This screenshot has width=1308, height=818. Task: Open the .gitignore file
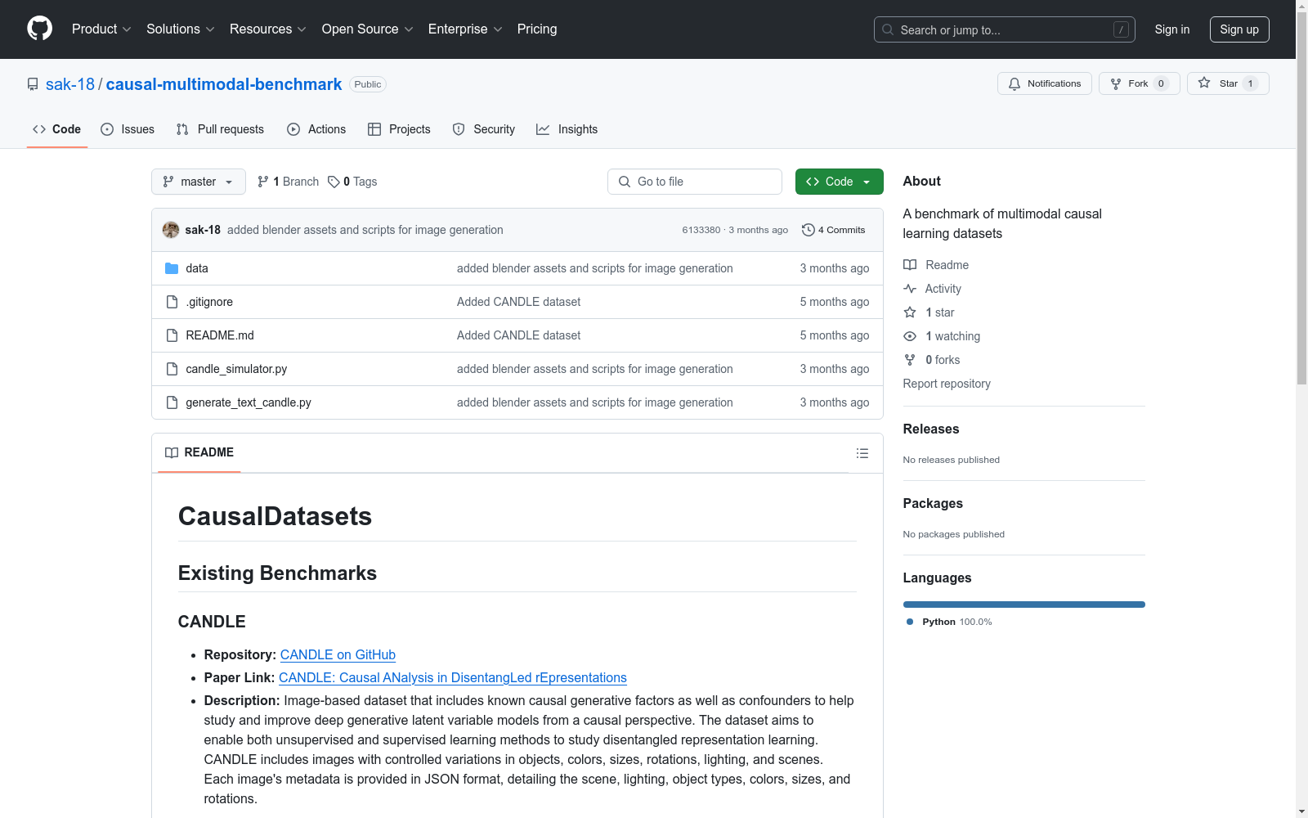coord(209,302)
